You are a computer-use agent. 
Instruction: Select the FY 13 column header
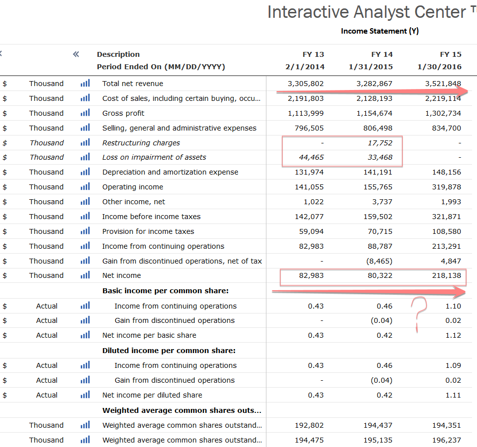tap(313, 54)
